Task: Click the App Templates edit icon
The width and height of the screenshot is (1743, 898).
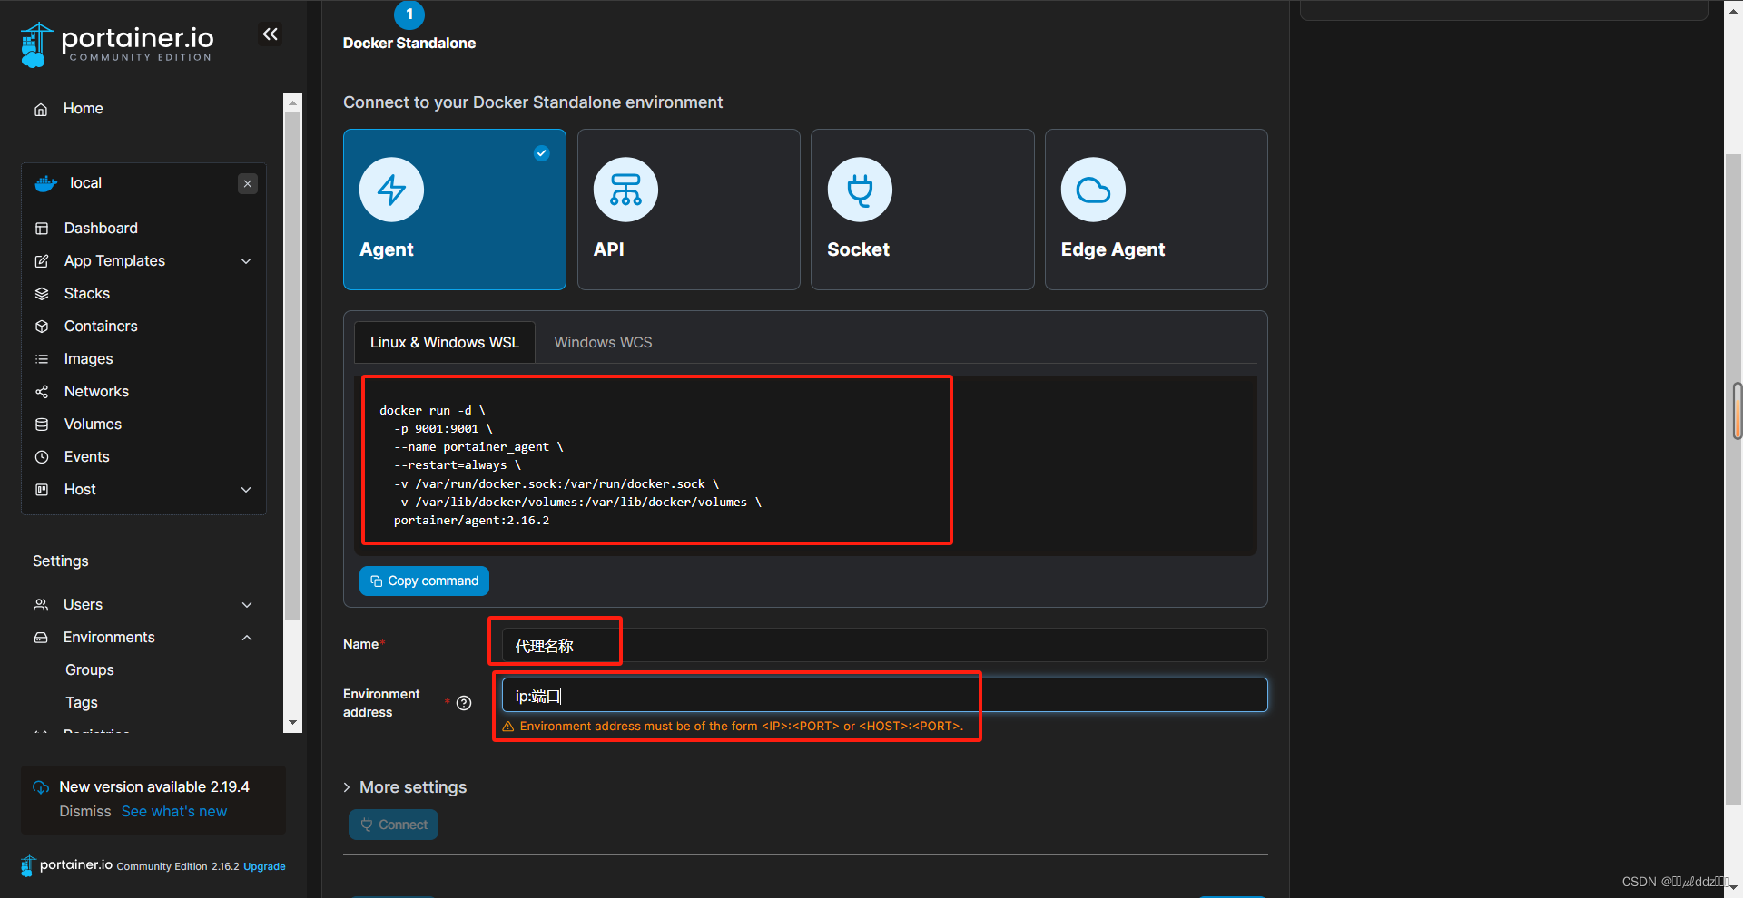Action: click(42, 261)
